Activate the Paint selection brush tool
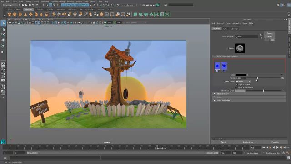 pos(3,35)
